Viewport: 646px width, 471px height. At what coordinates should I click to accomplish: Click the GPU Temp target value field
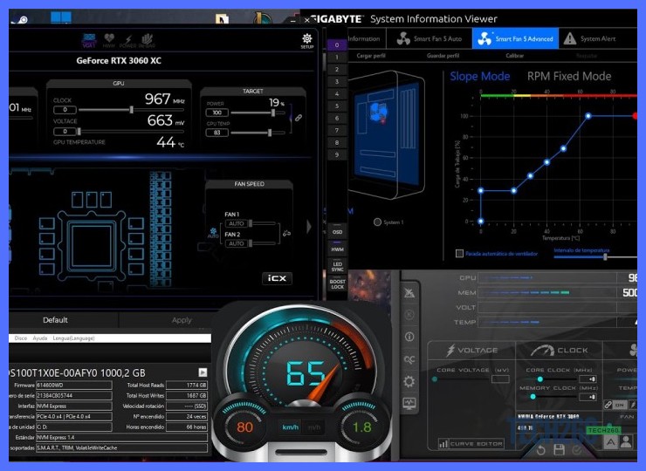click(x=216, y=133)
